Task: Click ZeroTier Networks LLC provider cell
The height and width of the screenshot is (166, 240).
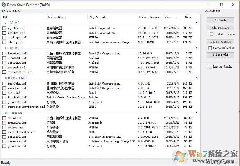Action: point(105,137)
